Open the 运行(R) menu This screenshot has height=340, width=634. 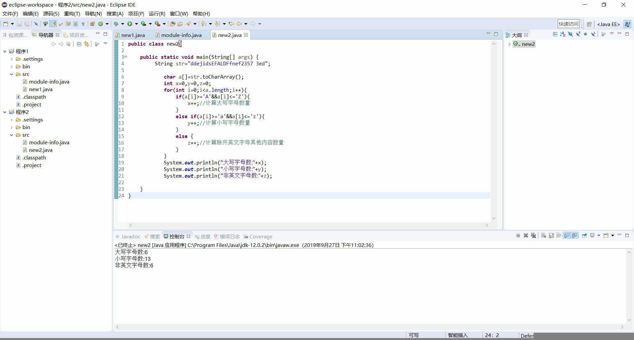click(157, 14)
